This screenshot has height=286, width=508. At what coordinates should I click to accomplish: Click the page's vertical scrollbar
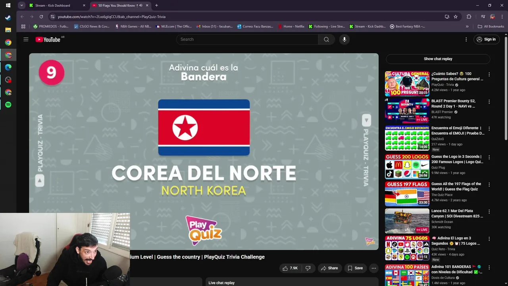506,87
